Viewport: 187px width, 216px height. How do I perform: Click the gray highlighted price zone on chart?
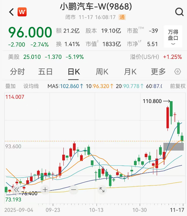pyautogui.click(x=173, y=146)
